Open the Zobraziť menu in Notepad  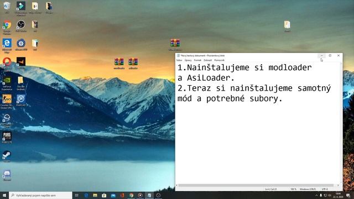[208, 60]
